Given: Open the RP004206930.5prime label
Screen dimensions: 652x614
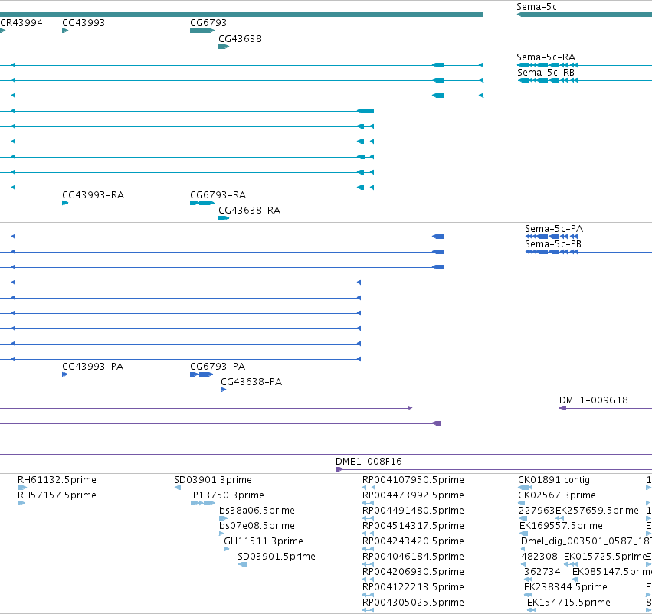Looking at the screenshot, I should pos(413,572).
